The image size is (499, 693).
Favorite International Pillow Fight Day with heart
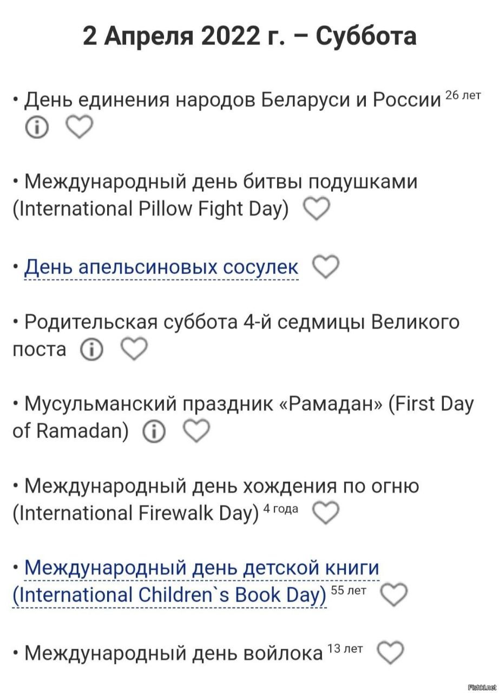click(317, 210)
